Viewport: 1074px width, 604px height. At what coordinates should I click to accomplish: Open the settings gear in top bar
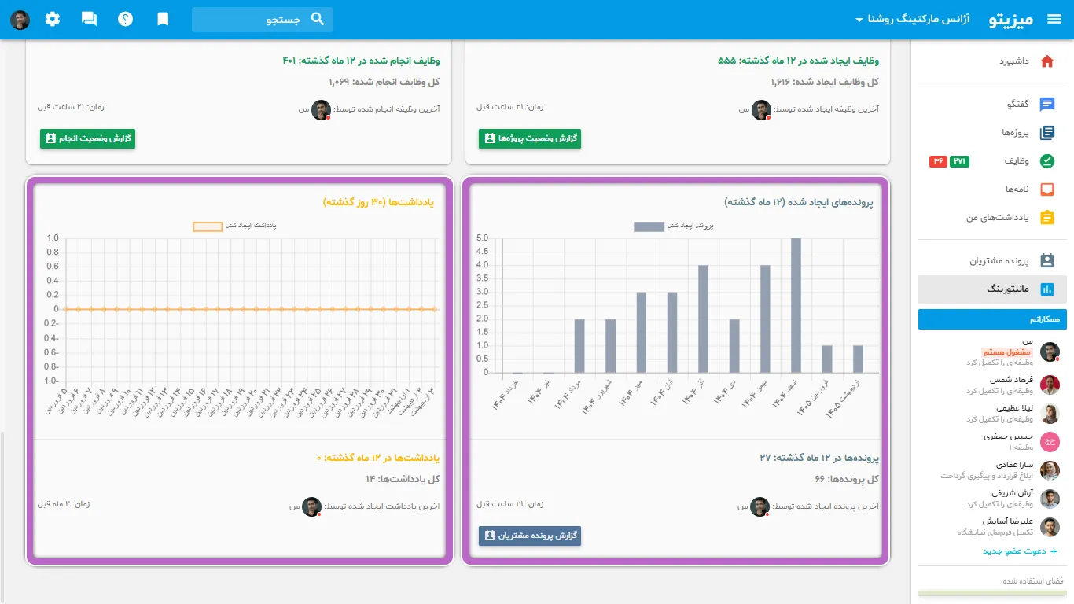click(x=53, y=19)
